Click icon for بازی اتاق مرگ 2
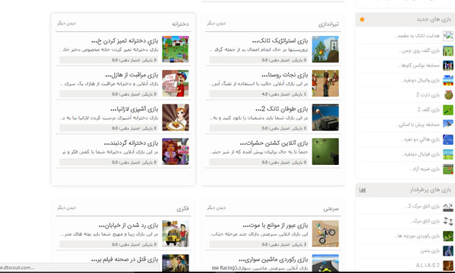 [448, 207]
